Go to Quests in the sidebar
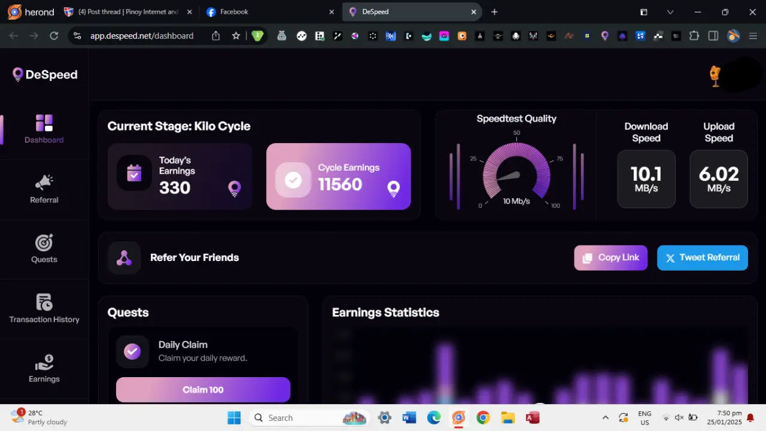 [x=44, y=249]
